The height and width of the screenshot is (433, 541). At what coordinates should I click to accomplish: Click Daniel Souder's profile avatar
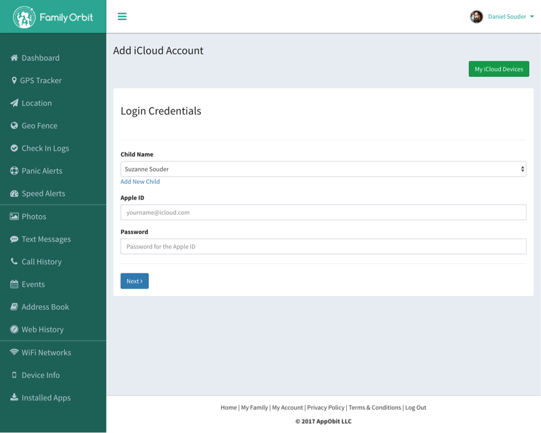(x=477, y=17)
